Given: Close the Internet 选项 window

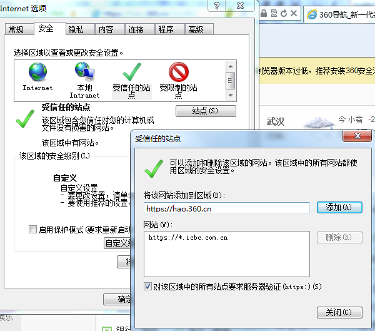Looking at the screenshot, I should [x=240, y=6].
